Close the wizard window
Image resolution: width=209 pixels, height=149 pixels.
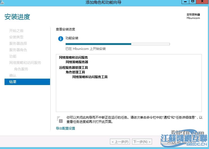202,2
